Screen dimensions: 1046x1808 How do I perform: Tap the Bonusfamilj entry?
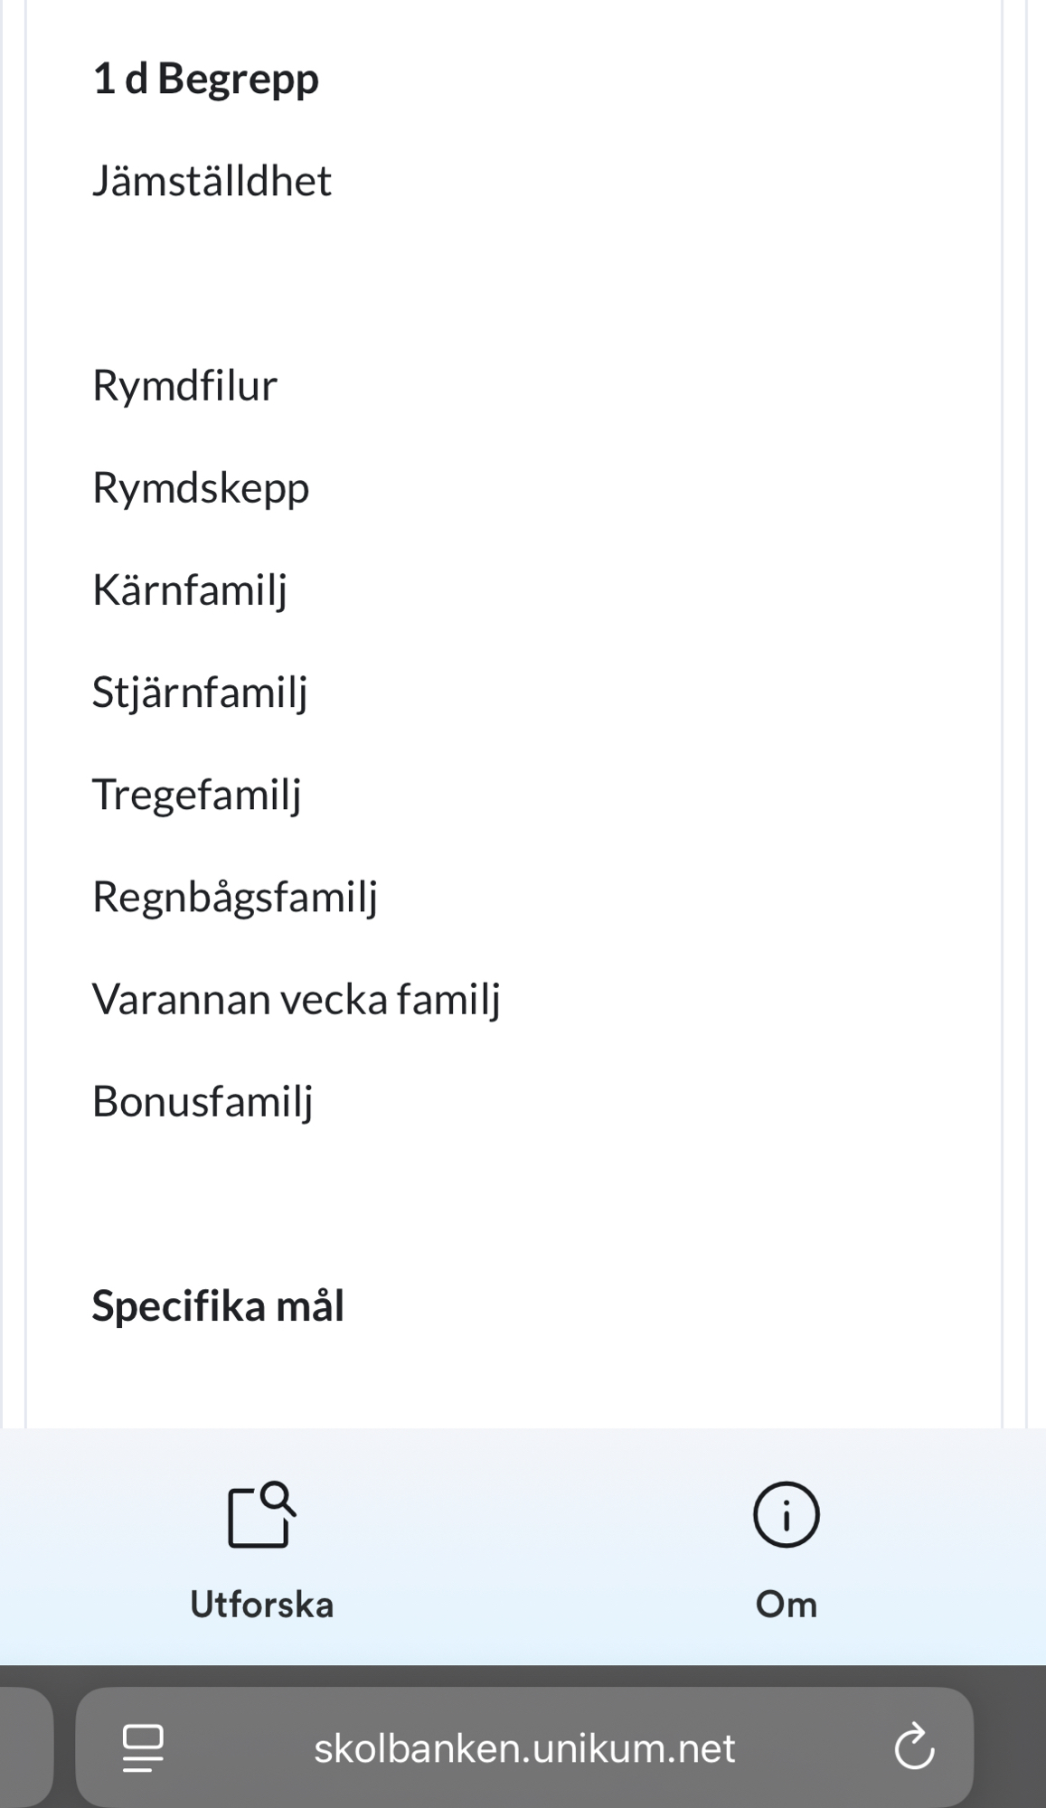tap(203, 1101)
